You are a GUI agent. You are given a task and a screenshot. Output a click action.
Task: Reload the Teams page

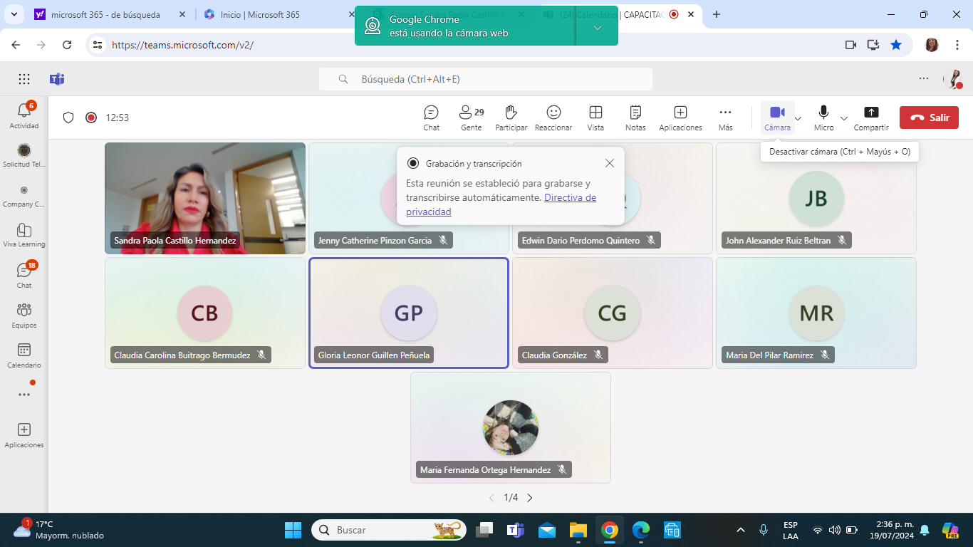[67, 45]
